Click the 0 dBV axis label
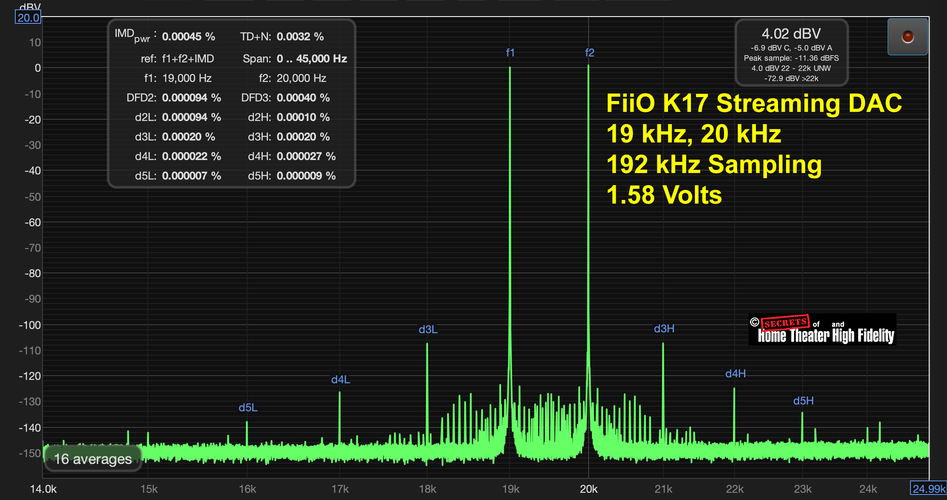Image resolution: width=947 pixels, height=500 pixels. pyautogui.click(x=38, y=68)
